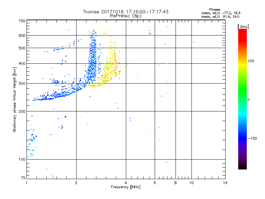Image resolution: width=265 pixels, height=199 pixels.
Task: Click the y-axis tick label '300'
Action: click(22, 84)
